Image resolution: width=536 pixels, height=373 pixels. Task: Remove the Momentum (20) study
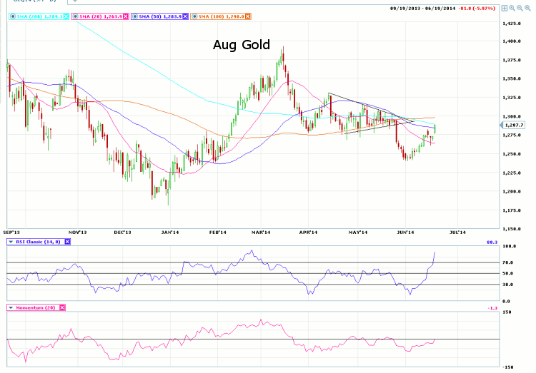click(x=61, y=307)
